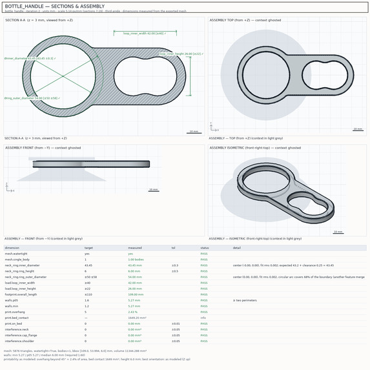Click the 10 mm scale bar in Assembly Front view
This screenshot has height=370, width=370.
point(154,190)
